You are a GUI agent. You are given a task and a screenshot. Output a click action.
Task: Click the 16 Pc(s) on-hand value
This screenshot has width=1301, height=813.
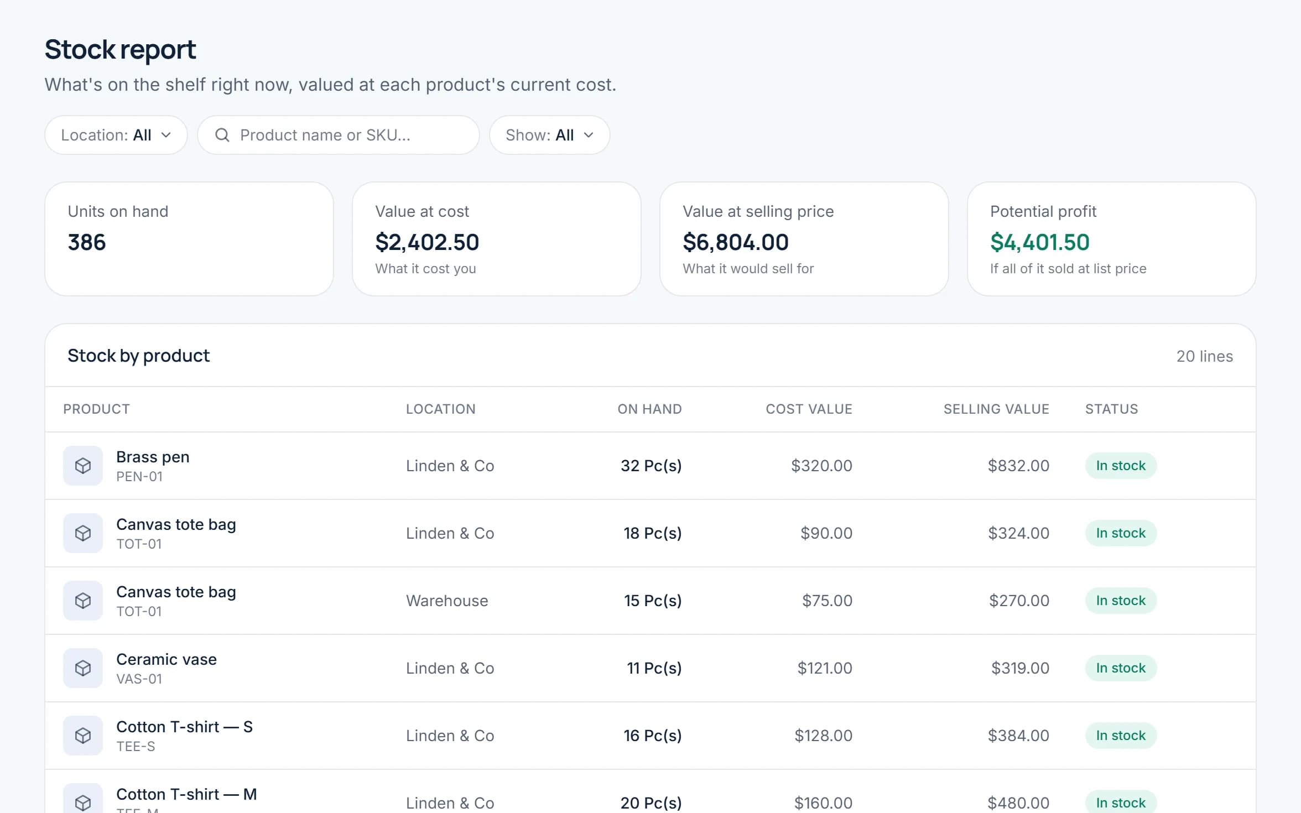pos(653,736)
